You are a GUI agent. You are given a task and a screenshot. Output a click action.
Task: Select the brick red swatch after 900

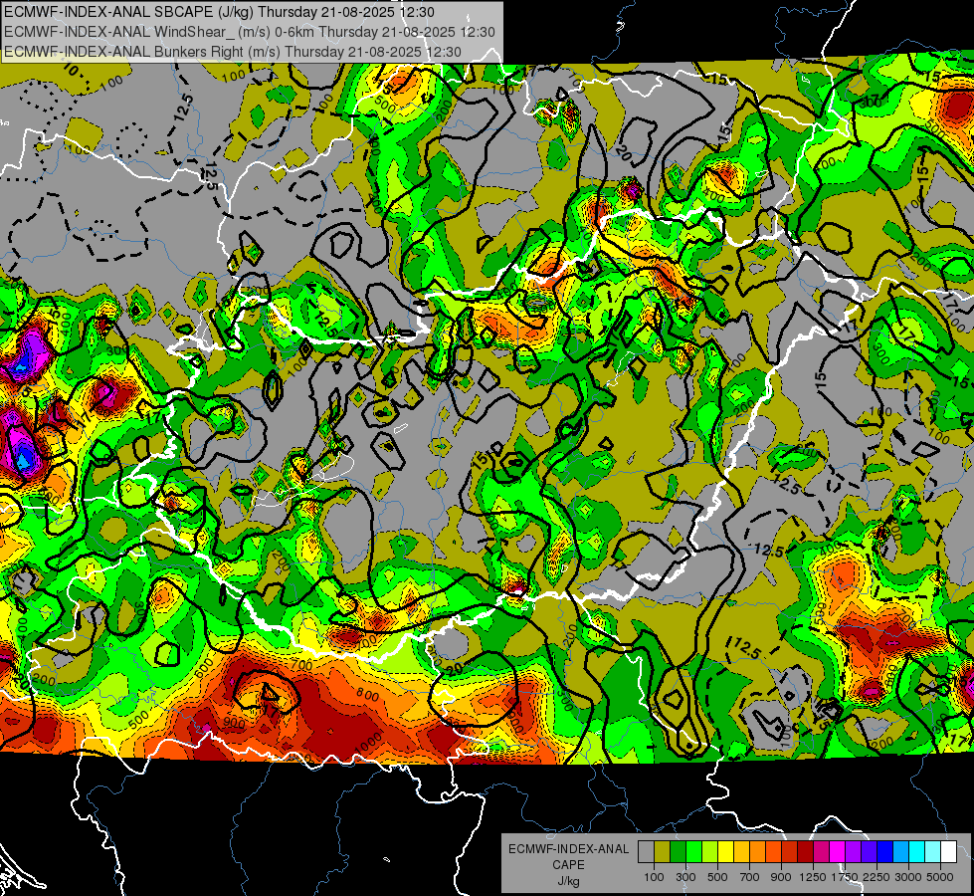coord(790,852)
